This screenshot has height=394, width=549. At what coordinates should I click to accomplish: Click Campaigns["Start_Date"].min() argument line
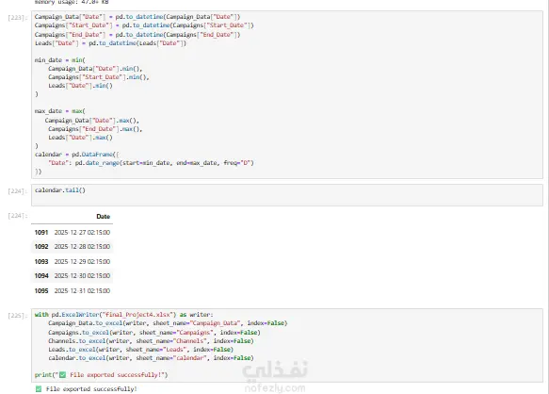(x=99, y=77)
